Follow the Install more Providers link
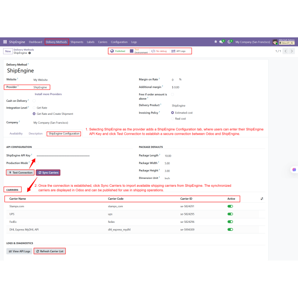The width and height of the screenshot is (298, 298). tap(48, 94)
